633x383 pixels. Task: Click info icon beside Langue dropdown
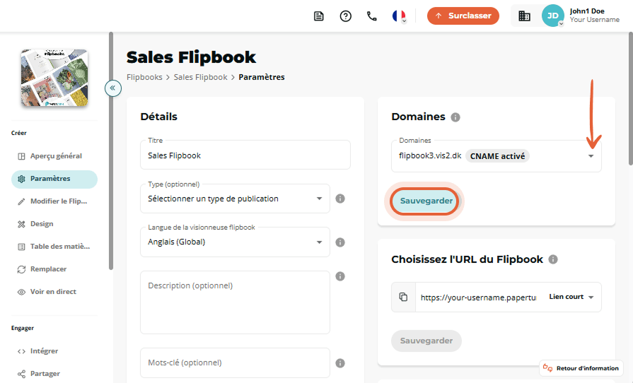click(x=340, y=242)
